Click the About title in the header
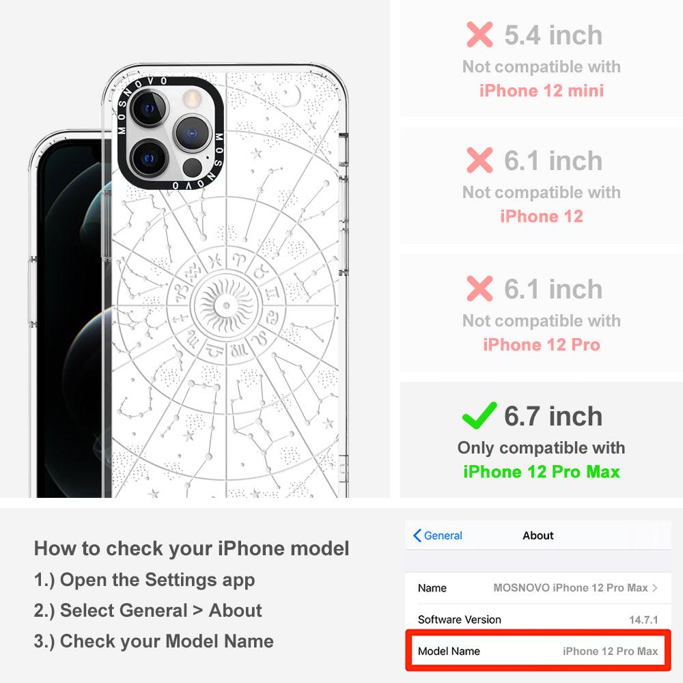The width and height of the screenshot is (683, 683). [538, 535]
